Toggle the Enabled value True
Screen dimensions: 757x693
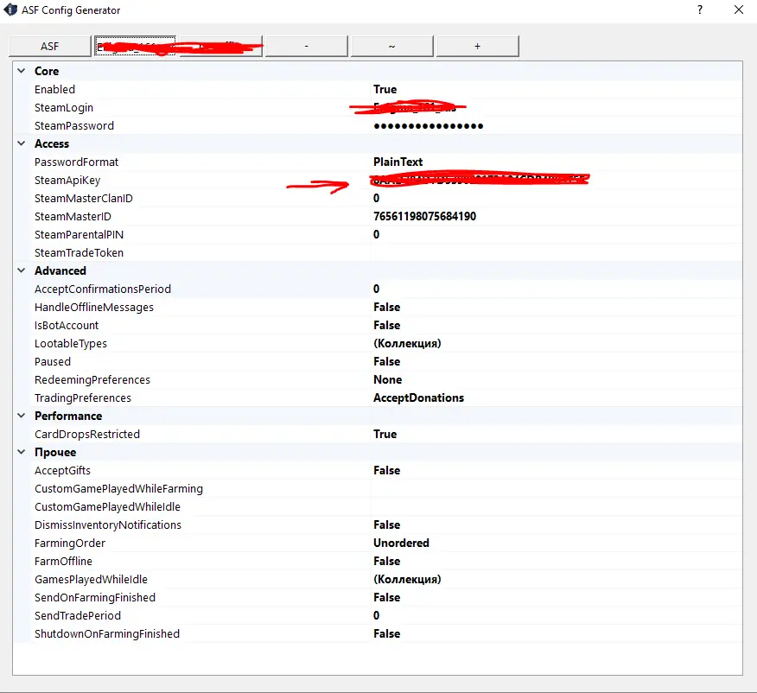pyautogui.click(x=385, y=89)
